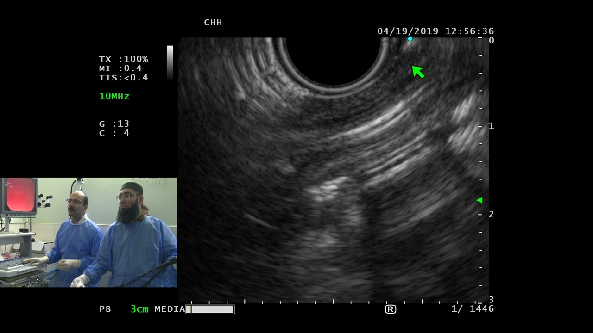
Task: Select the 10MHz frequency label
Action: click(x=114, y=96)
